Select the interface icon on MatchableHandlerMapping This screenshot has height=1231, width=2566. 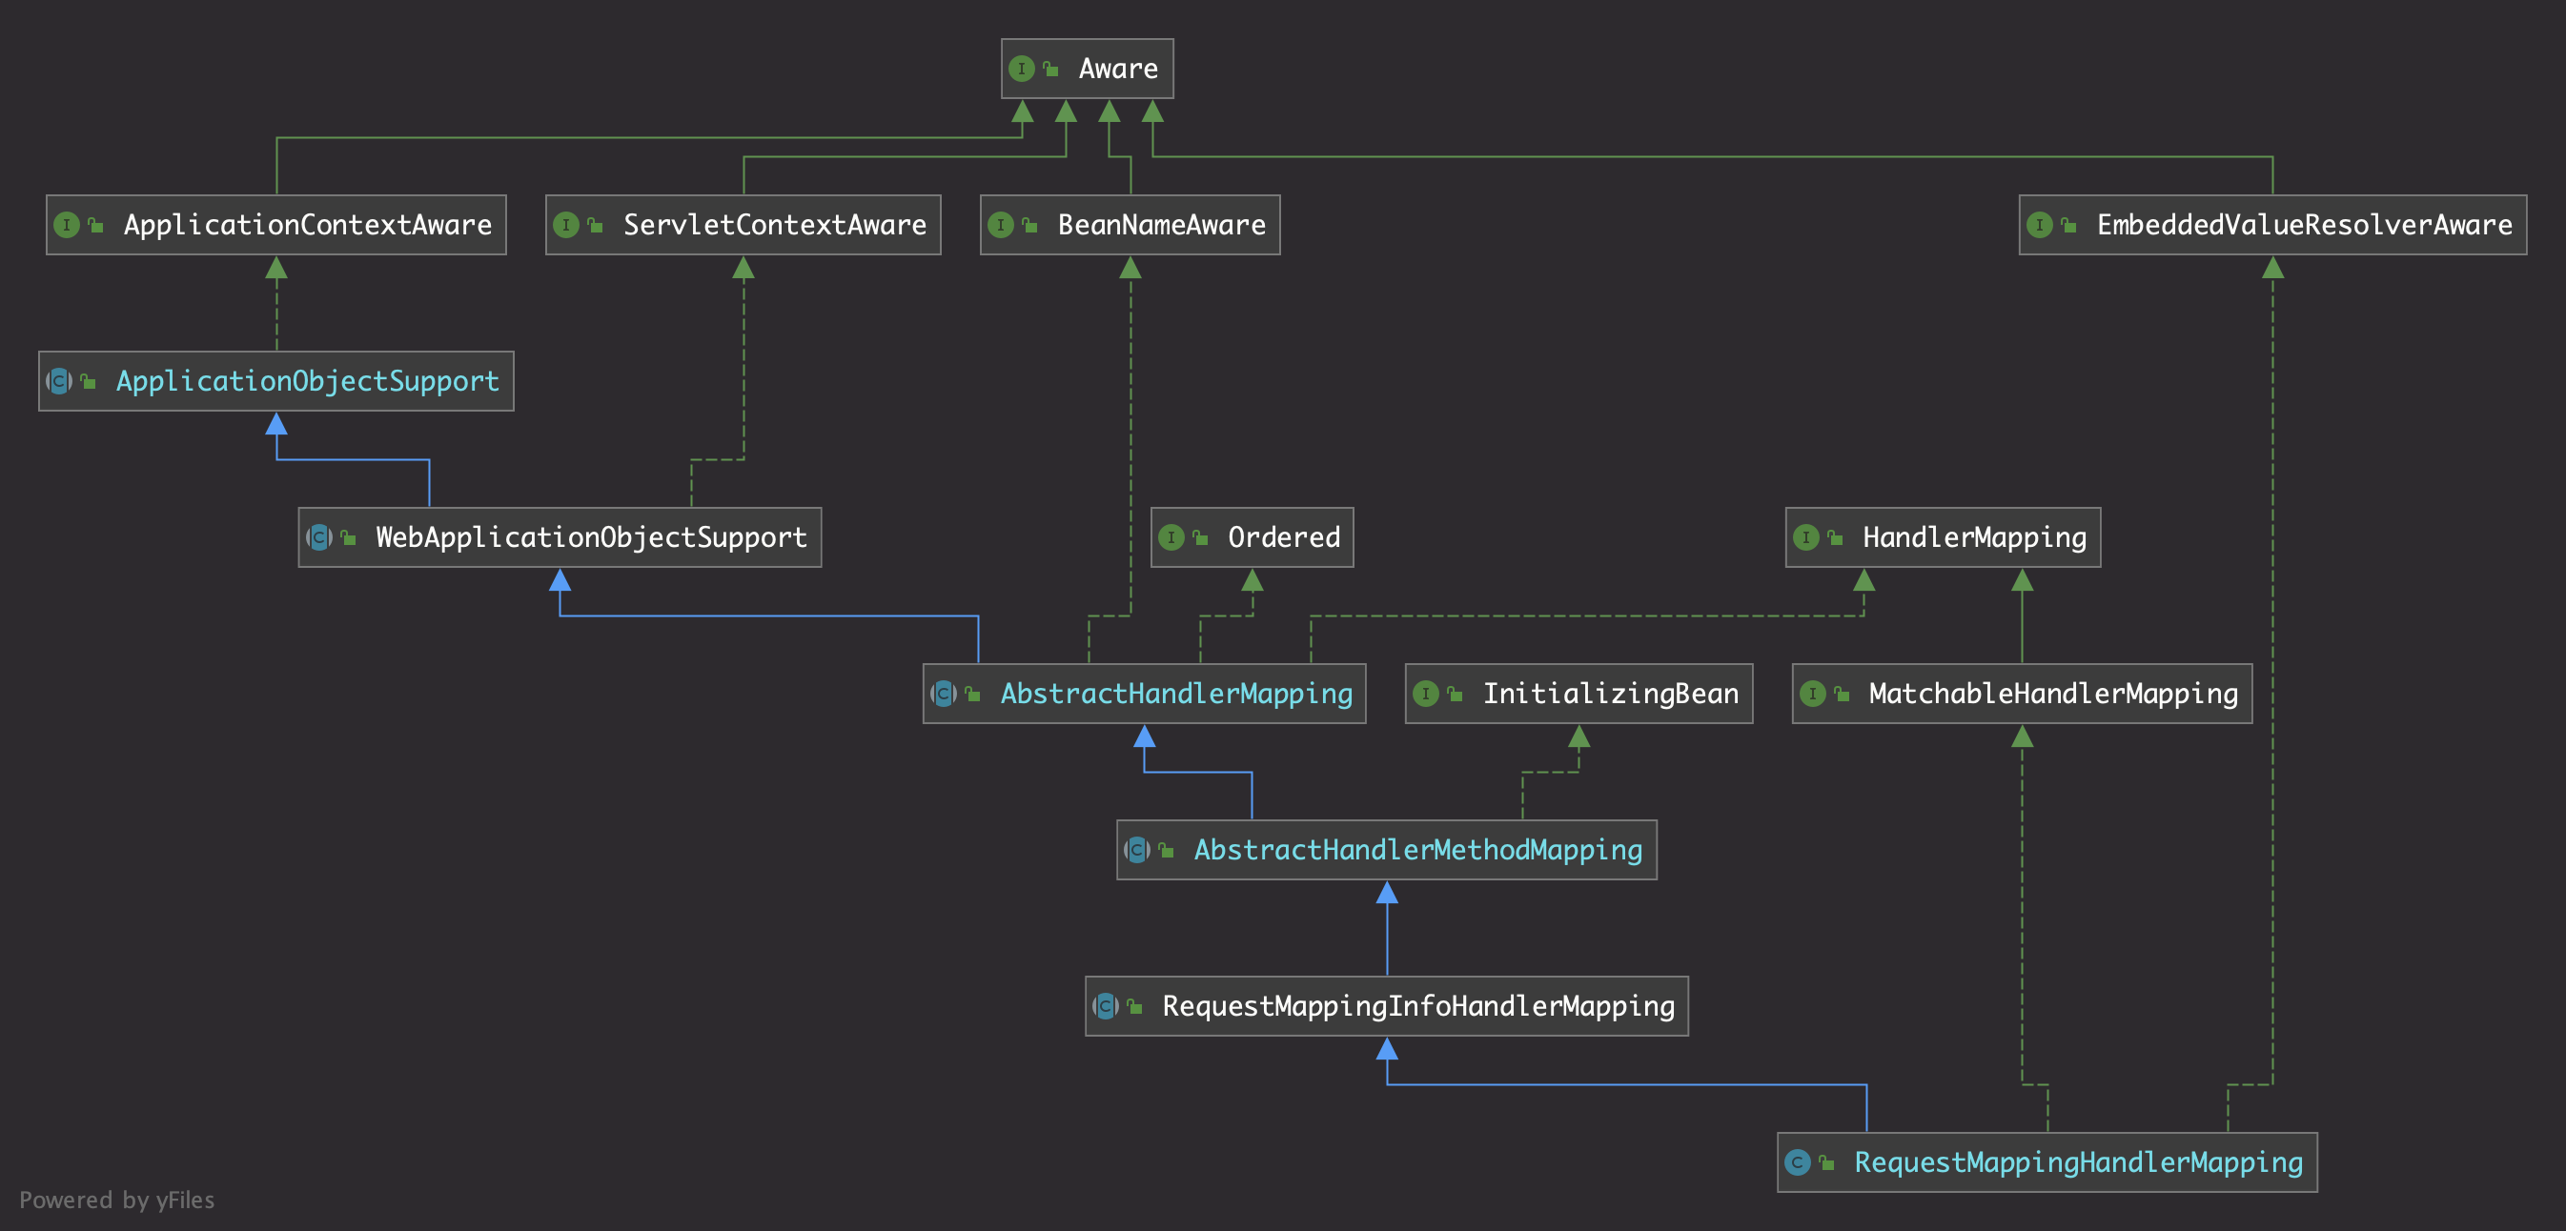[x=1815, y=694]
